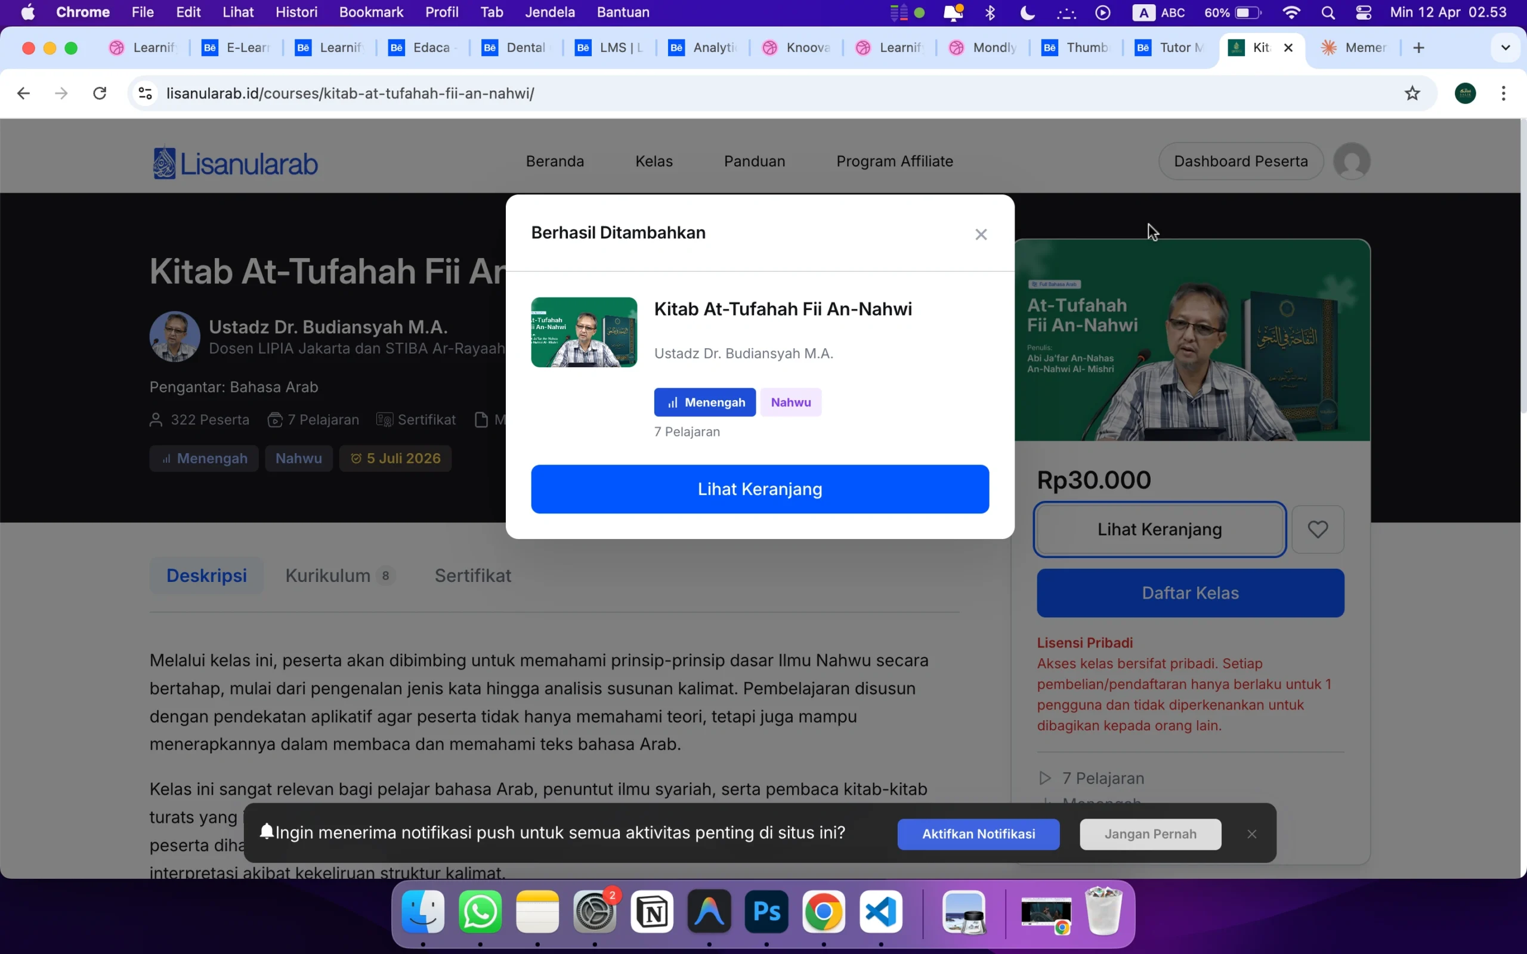The image size is (1527, 954).
Task: Open the Jendela menu in the menu bar
Action: point(549,12)
